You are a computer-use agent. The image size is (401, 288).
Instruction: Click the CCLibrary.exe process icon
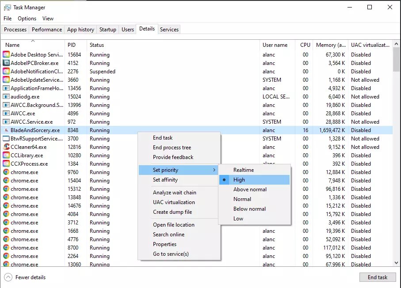[x=6, y=155]
